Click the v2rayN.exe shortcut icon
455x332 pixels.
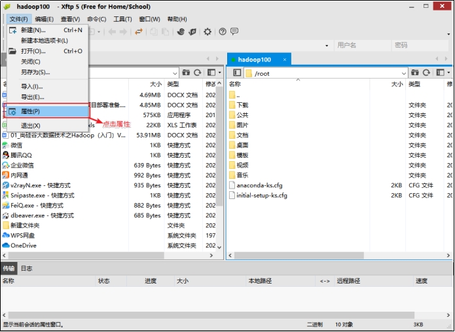(6, 185)
